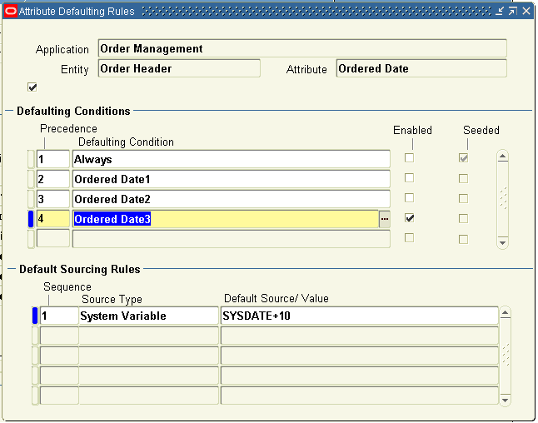Click blue record indicator for Ordered Date3
The image size is (538, 423).
31,219
